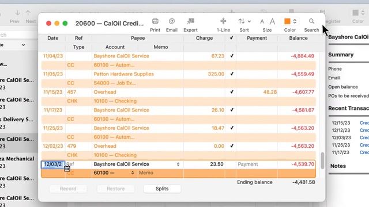Screen dimensions: 369x207
Task: Select the -4,481.58 ending balance value
Action: tap(303, 182)
